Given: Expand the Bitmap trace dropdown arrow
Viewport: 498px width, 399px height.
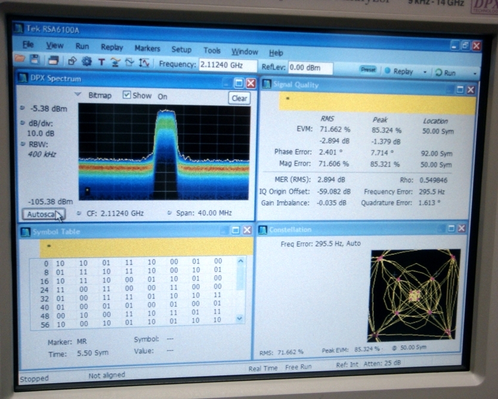Looking at the screenshot, I should (78, 95).
